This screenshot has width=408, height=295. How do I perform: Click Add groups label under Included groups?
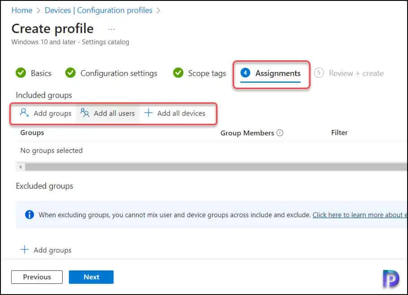52,114
